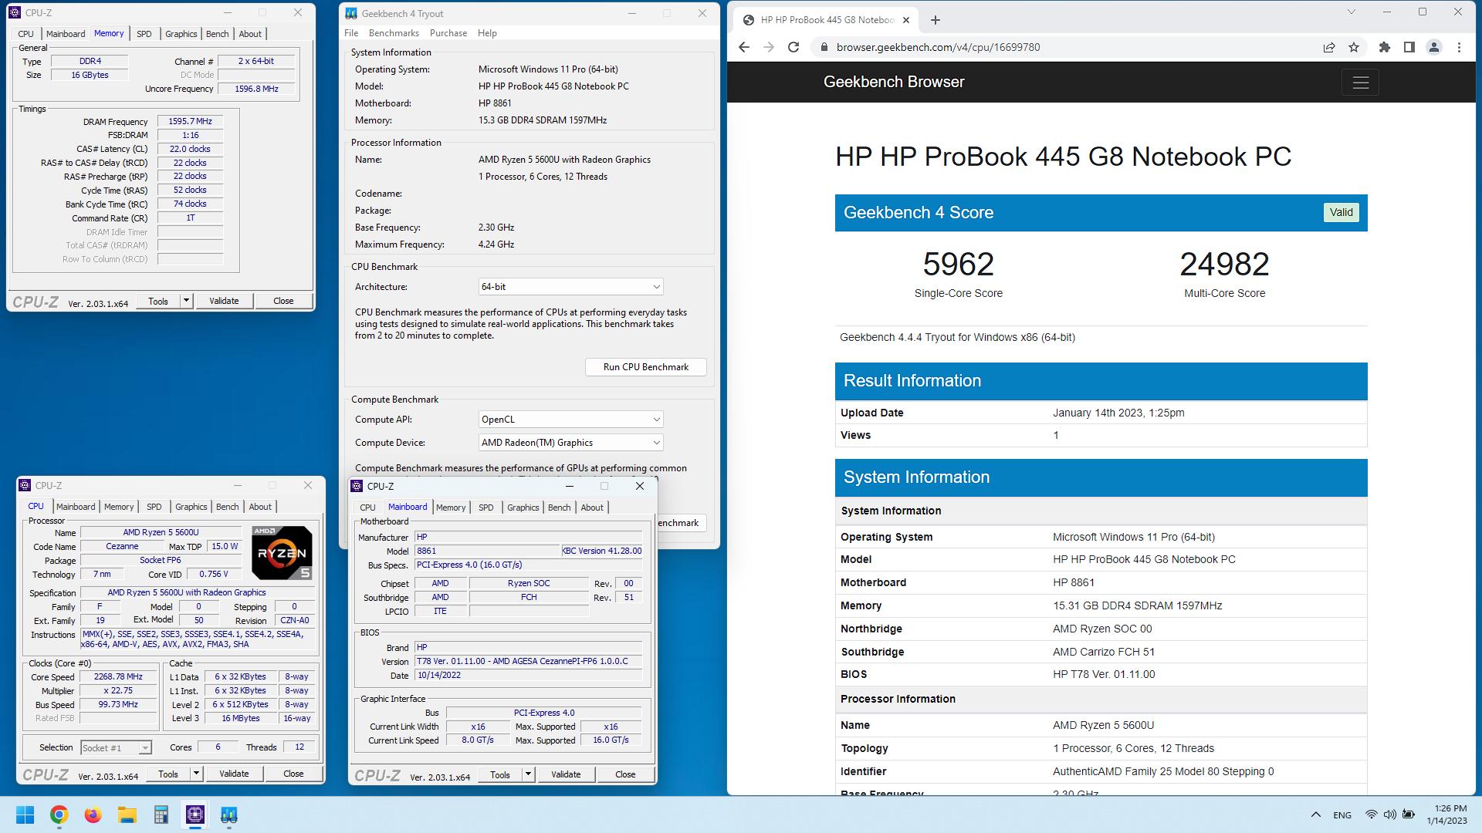
Task: Open Chrome from the taskbar
Action: [59, 814]
